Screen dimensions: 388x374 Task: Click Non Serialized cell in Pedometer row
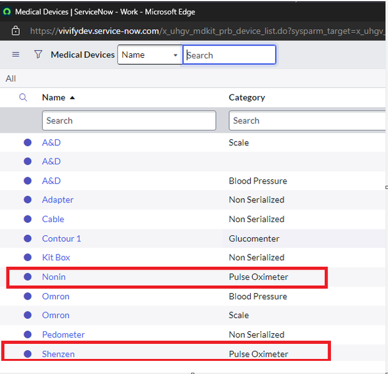[x=256, y=335]
